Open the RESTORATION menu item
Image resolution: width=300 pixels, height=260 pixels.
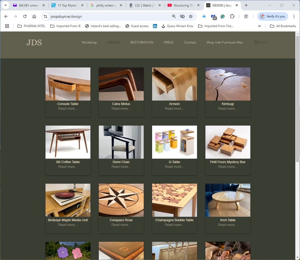pyautogui.click(x=142, y=42)
